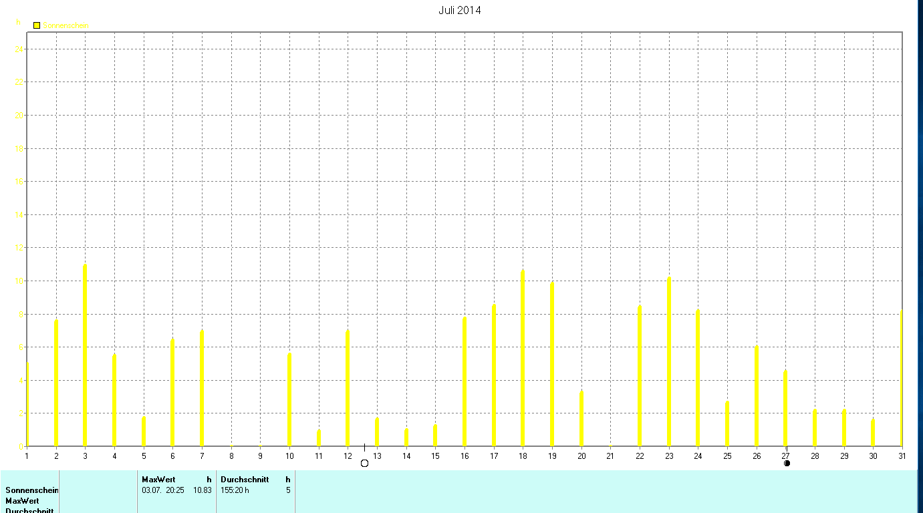This screenshot has width=923, height=513.
Task: Click the average value 5 cell
Action: pyautogui.click(x=288, y=490)
